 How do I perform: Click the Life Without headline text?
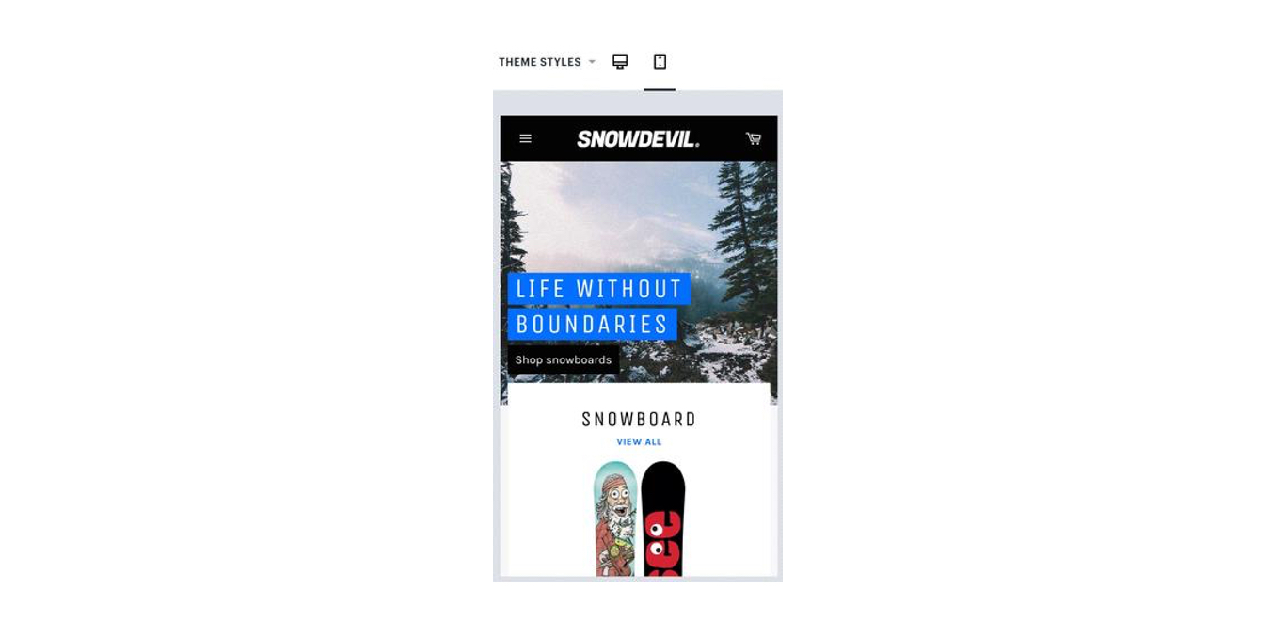(598, 289)
